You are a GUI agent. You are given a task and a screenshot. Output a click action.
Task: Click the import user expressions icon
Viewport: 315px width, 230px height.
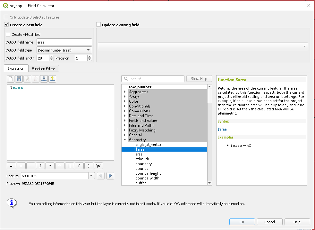tap(44, 79)
